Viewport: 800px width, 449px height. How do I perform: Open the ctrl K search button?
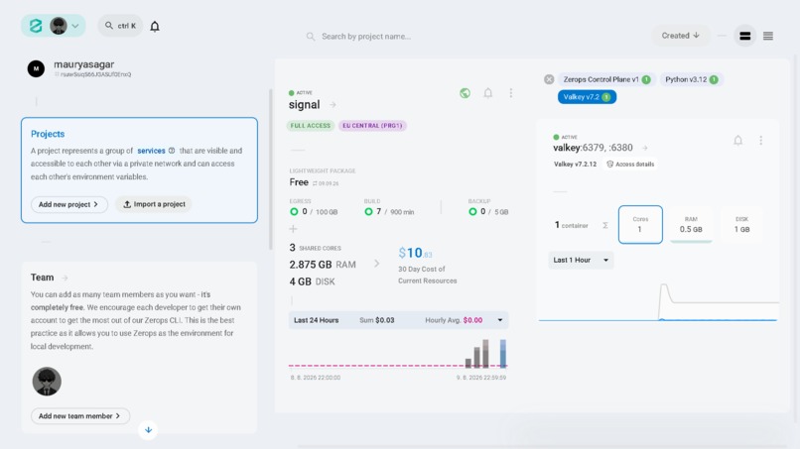click(x=120, y=26)
